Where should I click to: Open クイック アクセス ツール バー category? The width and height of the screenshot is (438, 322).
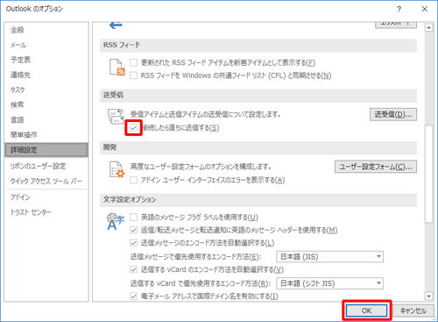46,181
